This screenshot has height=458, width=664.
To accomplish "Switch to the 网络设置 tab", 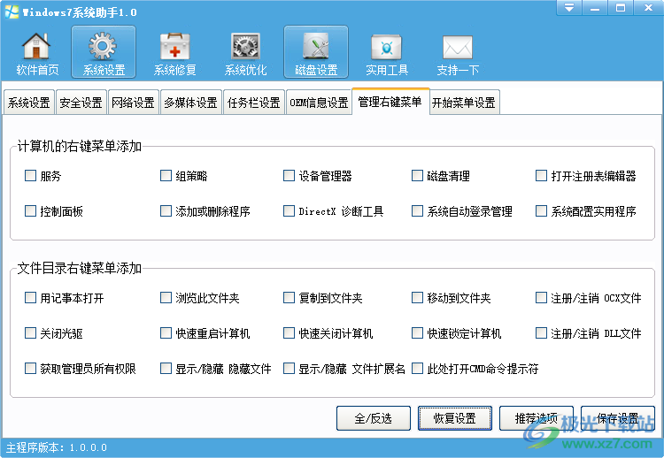I will [x=133, y=103].
